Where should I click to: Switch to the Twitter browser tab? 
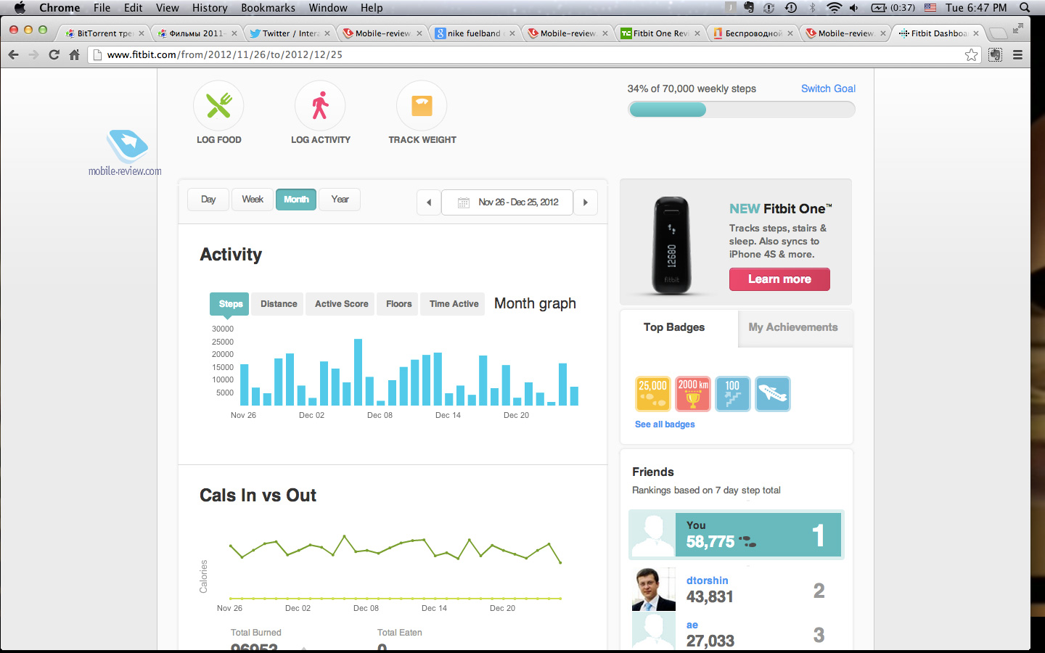point(289,33)
